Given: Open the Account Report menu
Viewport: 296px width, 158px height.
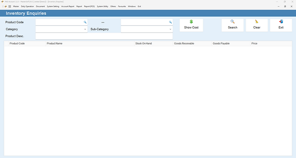Looking at the screenshot, I should [68, 6].
